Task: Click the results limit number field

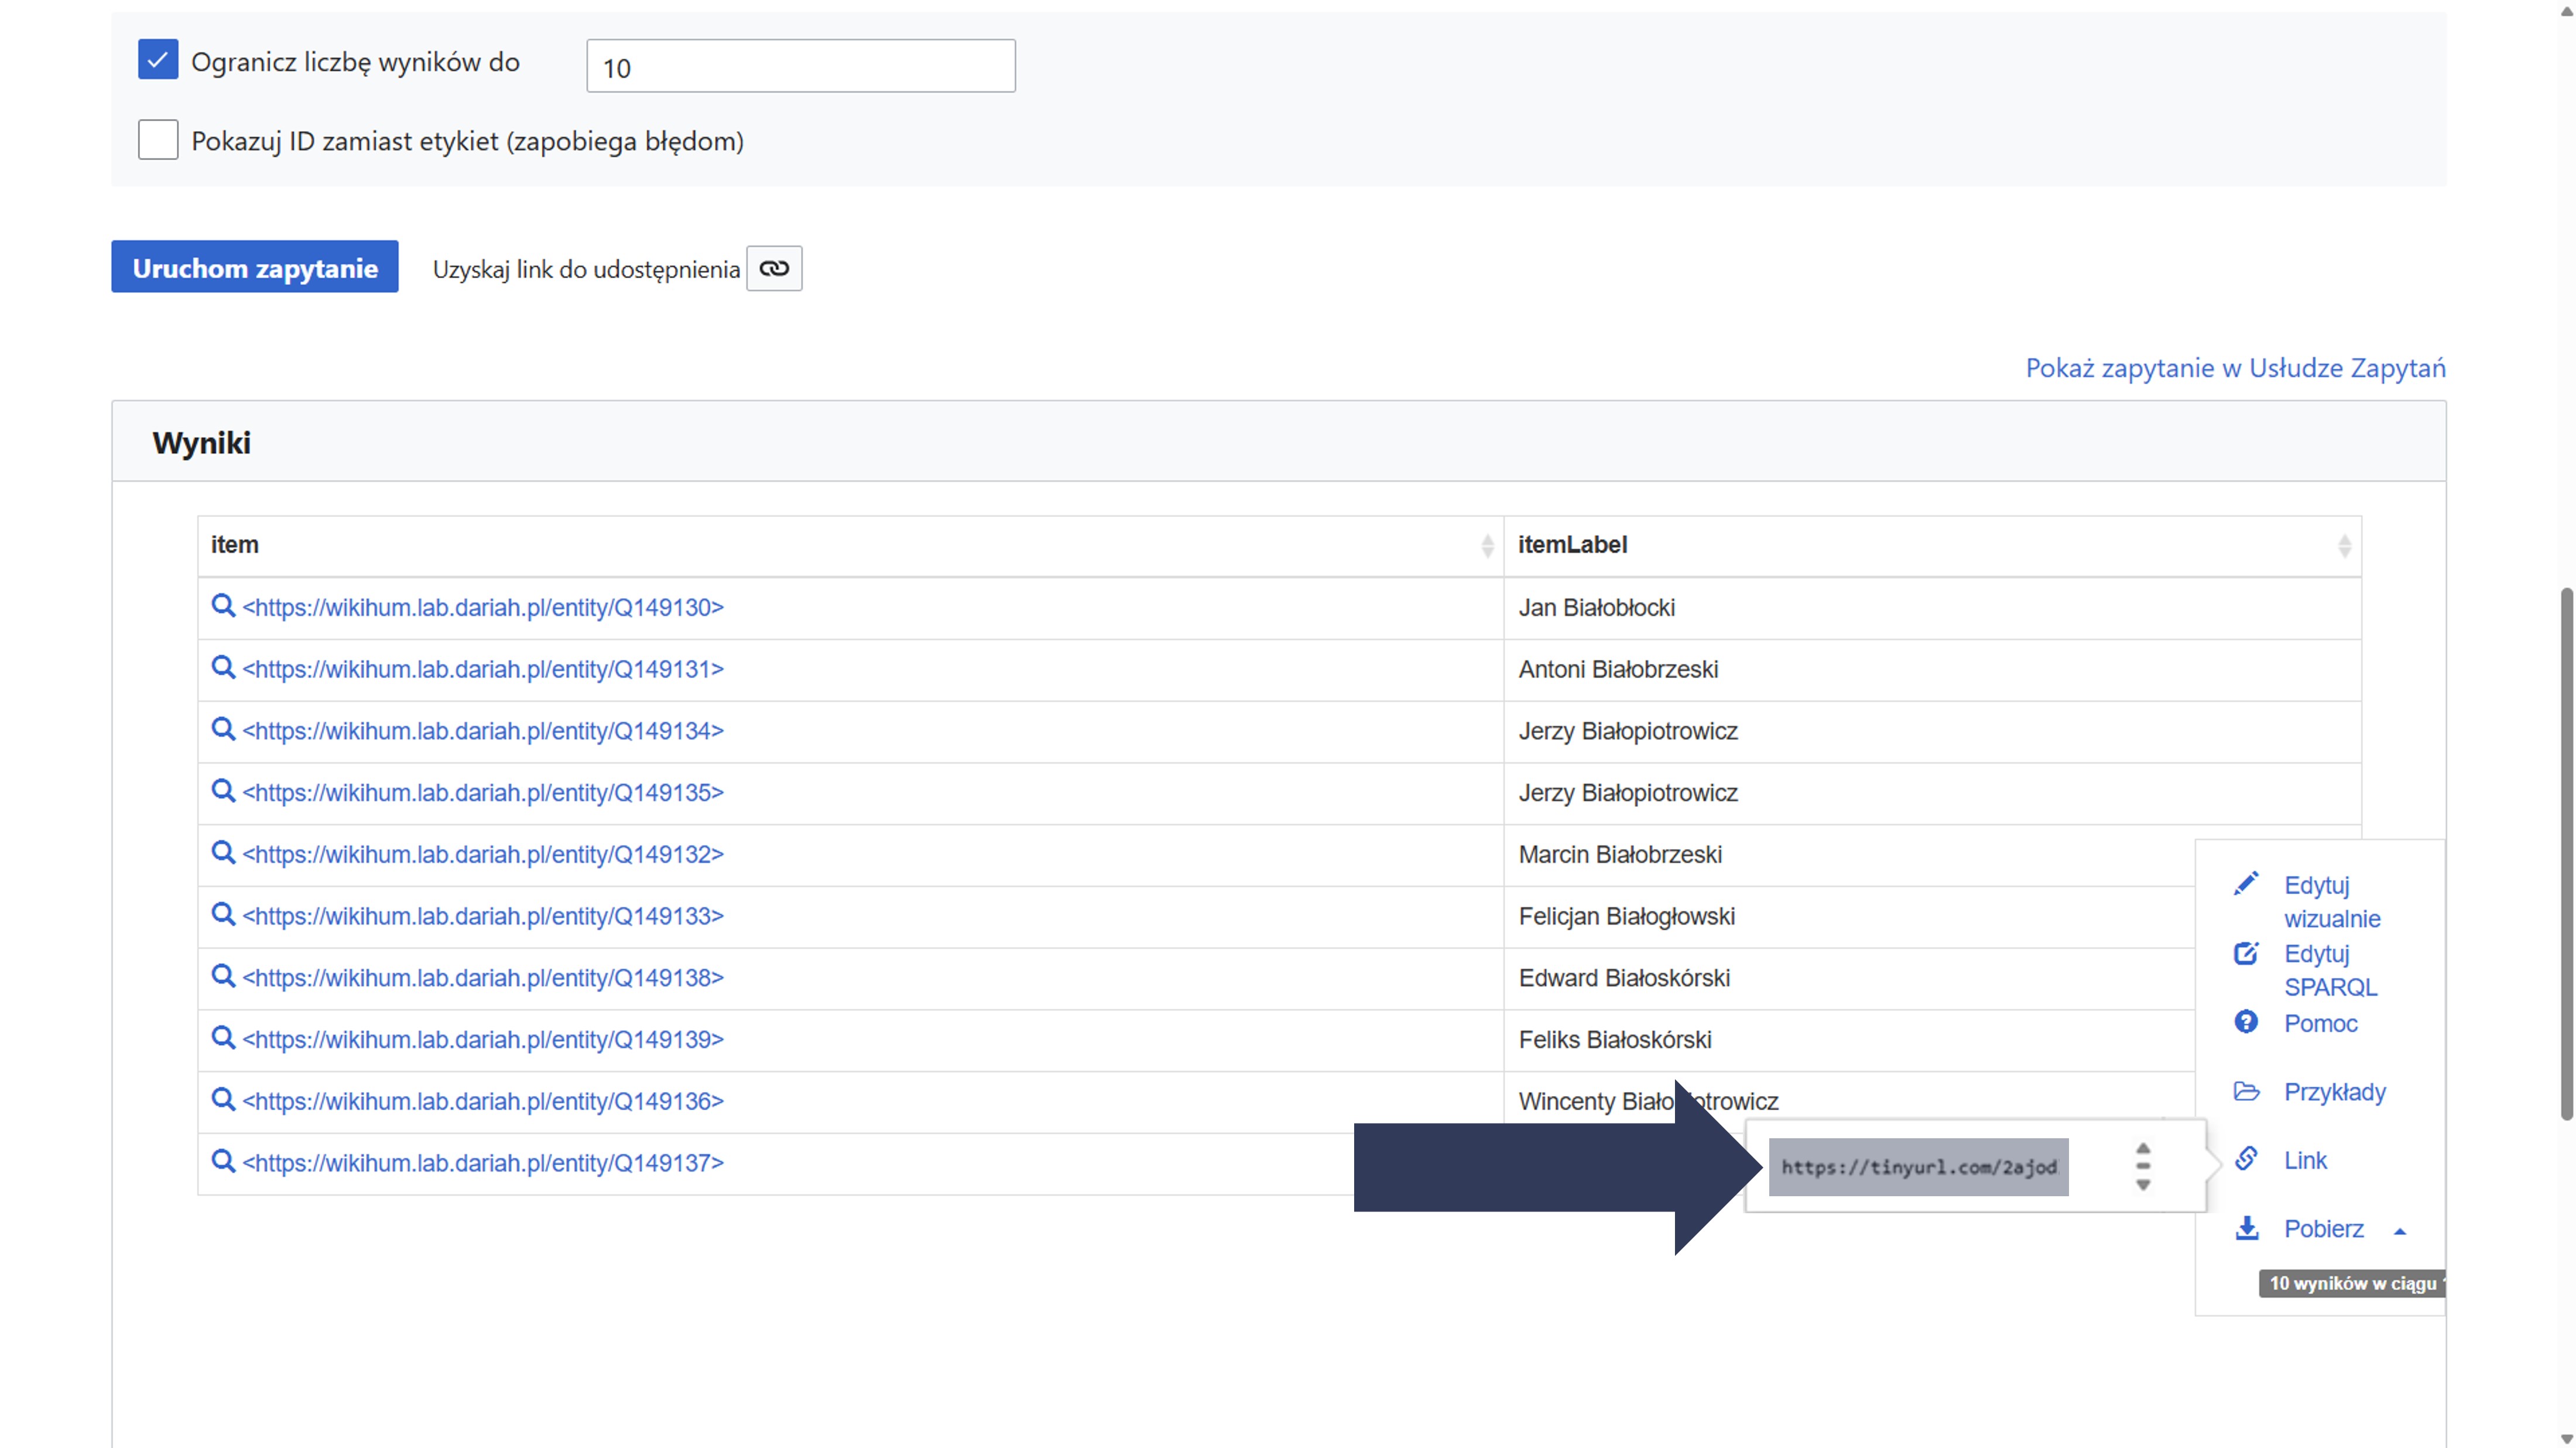Action: (800, 67)
